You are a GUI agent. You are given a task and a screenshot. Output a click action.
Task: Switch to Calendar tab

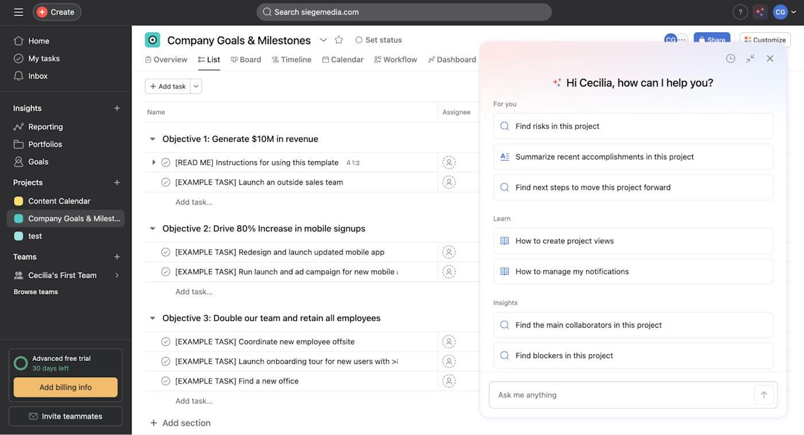[343, 60]
